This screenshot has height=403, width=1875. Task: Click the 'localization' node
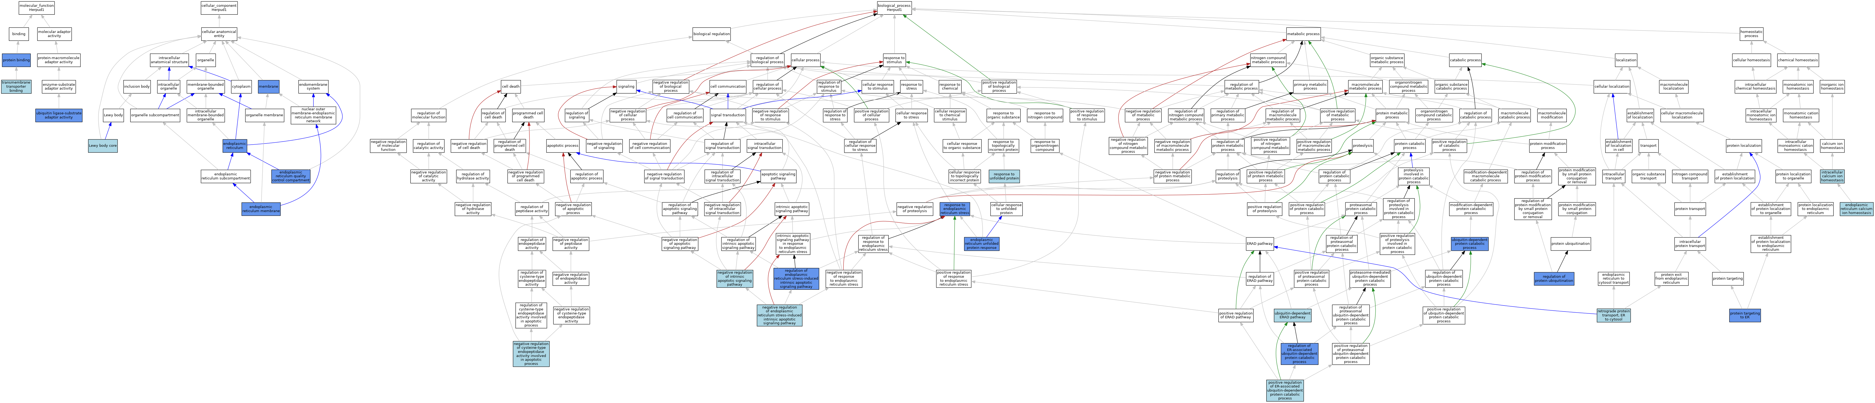[1626, 60]
